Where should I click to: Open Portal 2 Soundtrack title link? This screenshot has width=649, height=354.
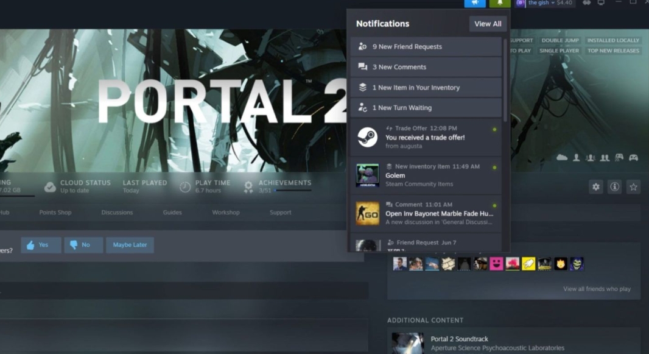pos(459,339)
